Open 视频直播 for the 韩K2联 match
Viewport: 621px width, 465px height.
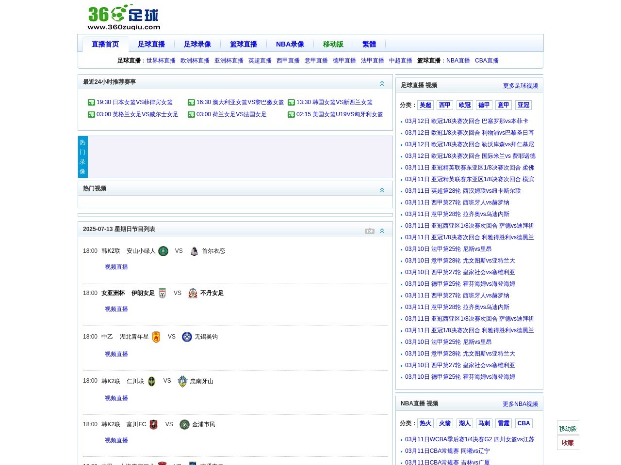click(x=116, y=267)
